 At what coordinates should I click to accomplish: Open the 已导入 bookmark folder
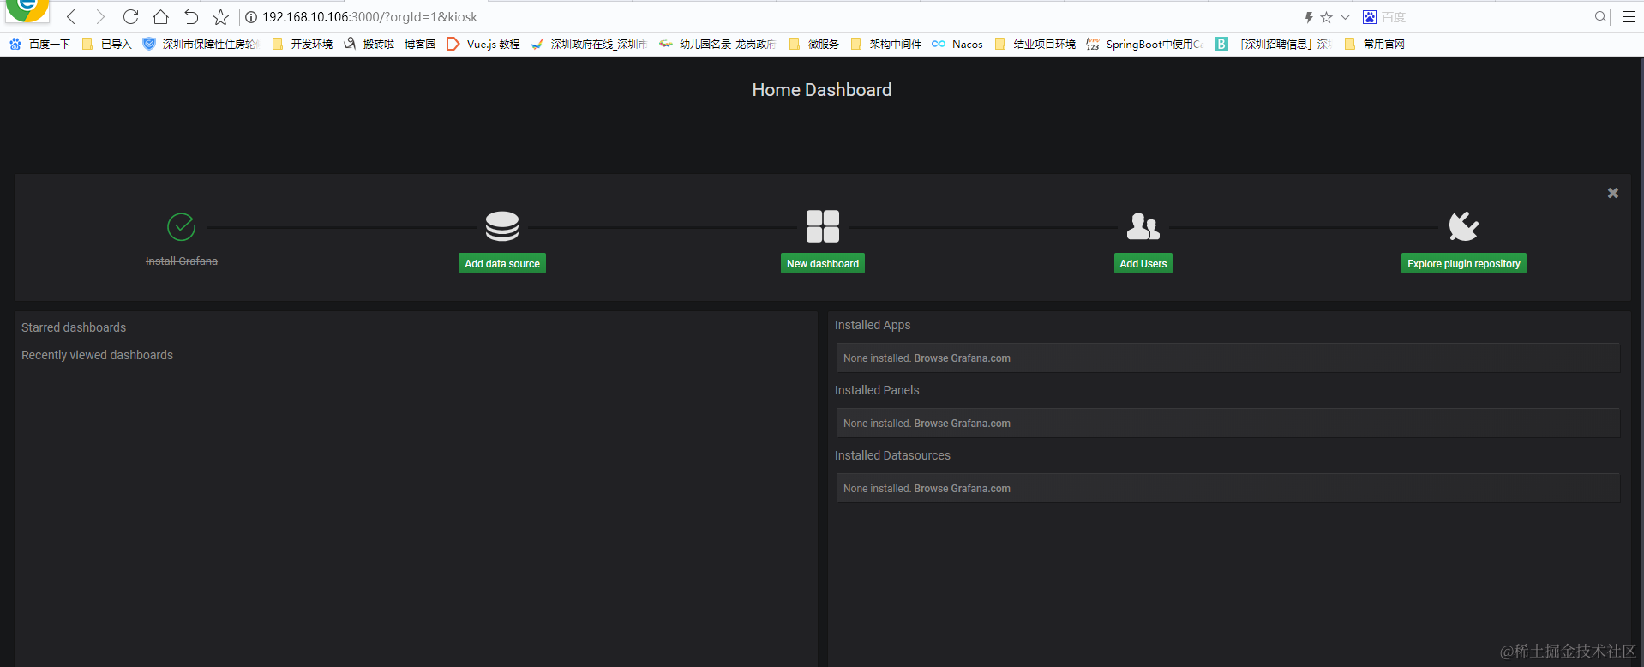tap(107, 44)
